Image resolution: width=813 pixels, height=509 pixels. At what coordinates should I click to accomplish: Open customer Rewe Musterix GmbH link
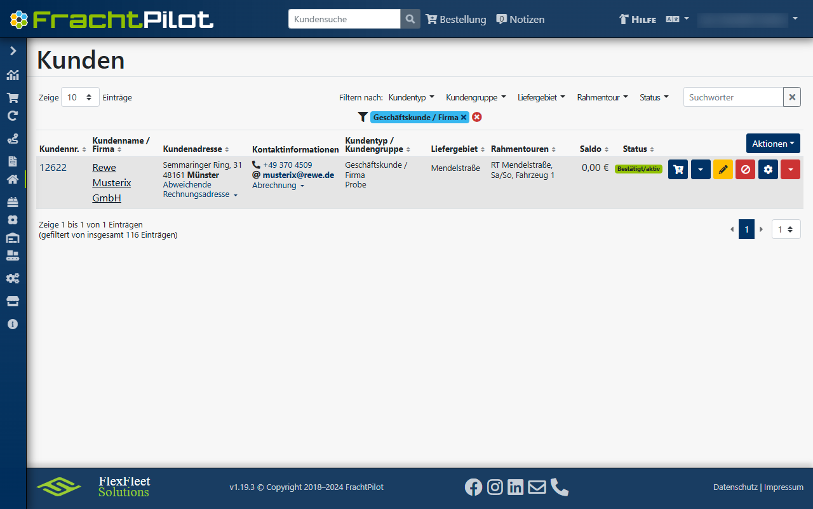[112, 183]
